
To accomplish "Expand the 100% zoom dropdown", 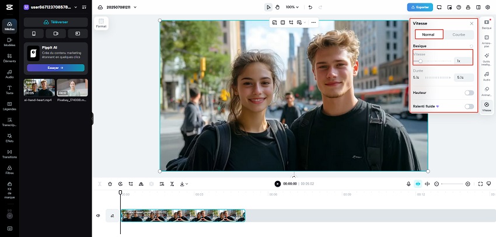I will (x=292, y=7).
